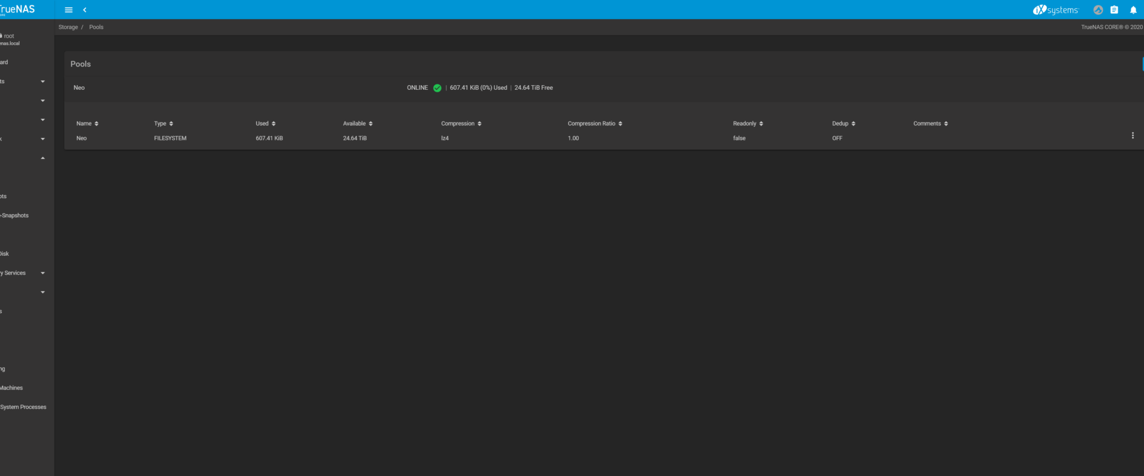Click the 607.41 KiB Used cell
The width and height of the screenshot is (1144, 476).
pyautogui.click(x=269, y=139)
